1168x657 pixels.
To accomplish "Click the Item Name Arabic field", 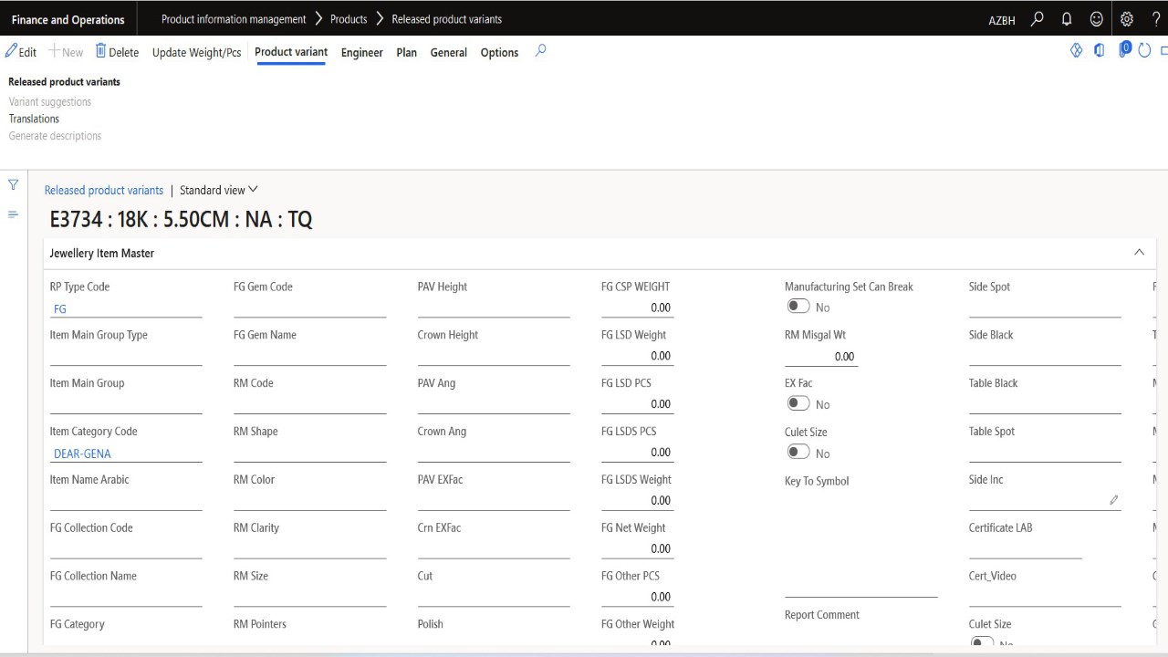I will pos(126,501).
